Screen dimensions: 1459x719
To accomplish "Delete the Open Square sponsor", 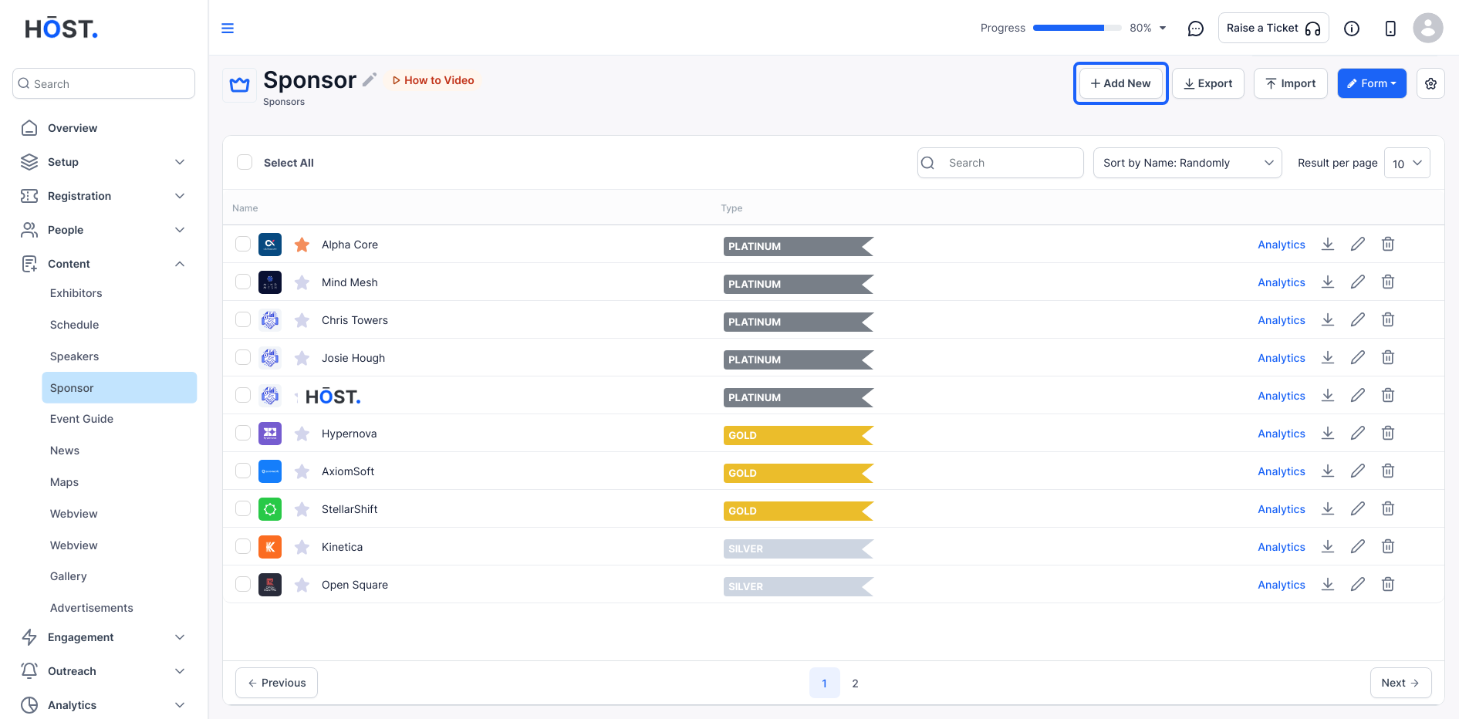I will [1388, 585].
